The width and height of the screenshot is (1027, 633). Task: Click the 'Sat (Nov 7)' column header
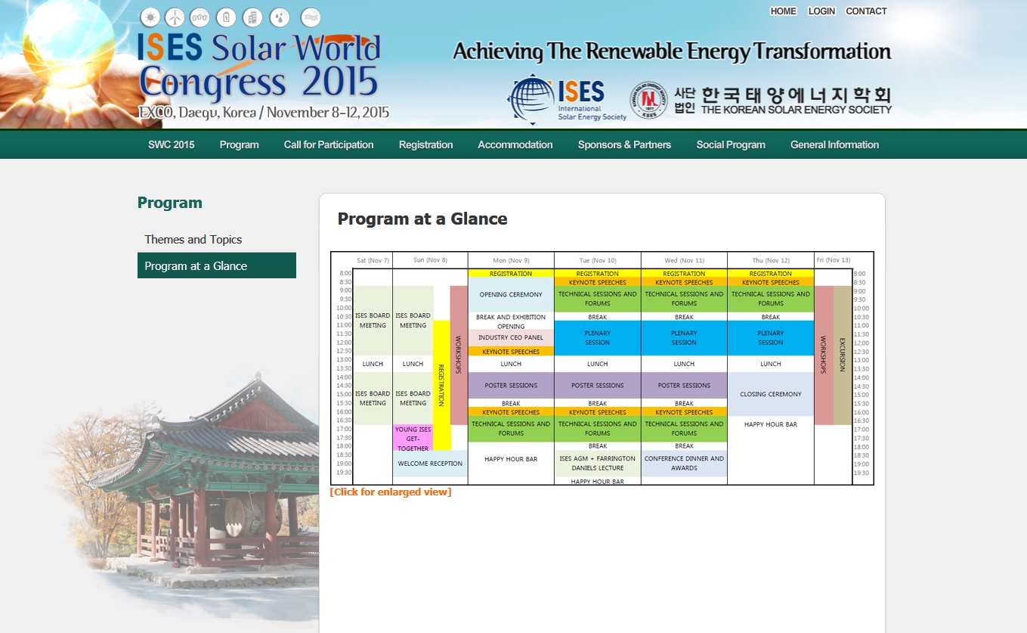tap(373, 260)
